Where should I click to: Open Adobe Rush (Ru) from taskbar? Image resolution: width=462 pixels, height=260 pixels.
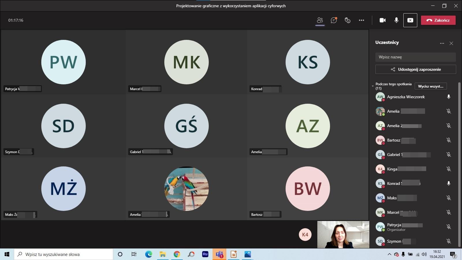pyautogui.click(x=205, y=254)
